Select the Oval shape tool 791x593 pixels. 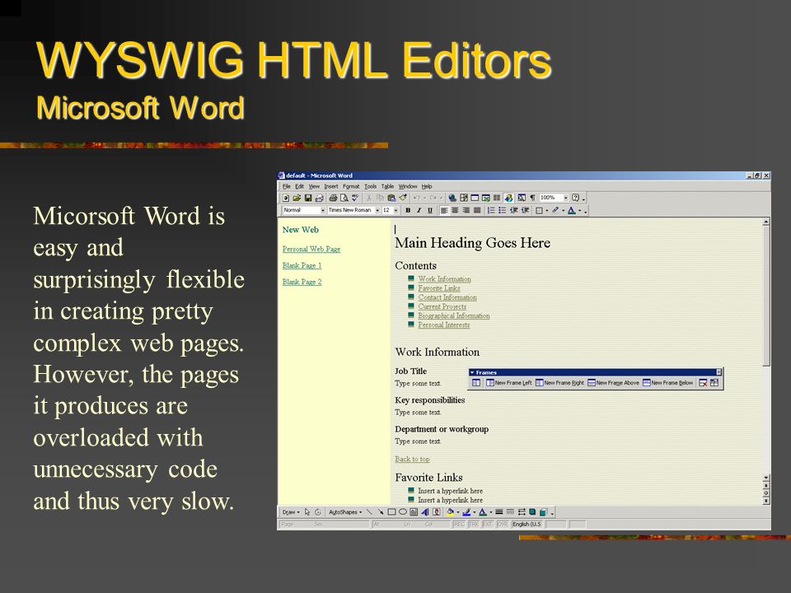pyautogui.click(x=403, y=512)
